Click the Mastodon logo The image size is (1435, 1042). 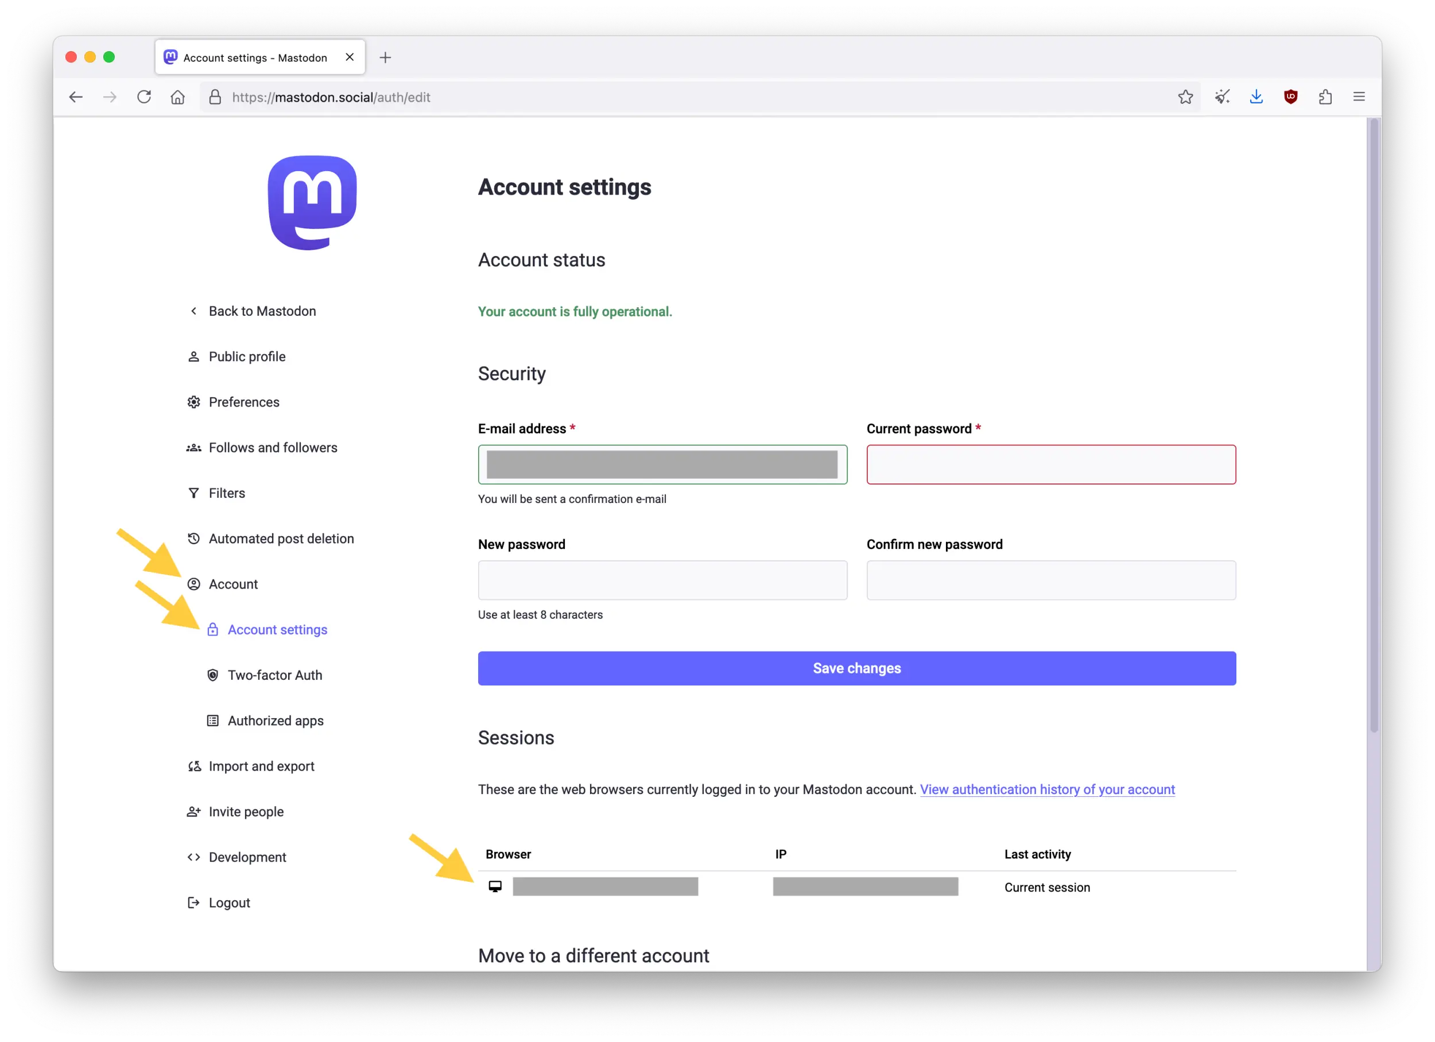click(313, 203)
